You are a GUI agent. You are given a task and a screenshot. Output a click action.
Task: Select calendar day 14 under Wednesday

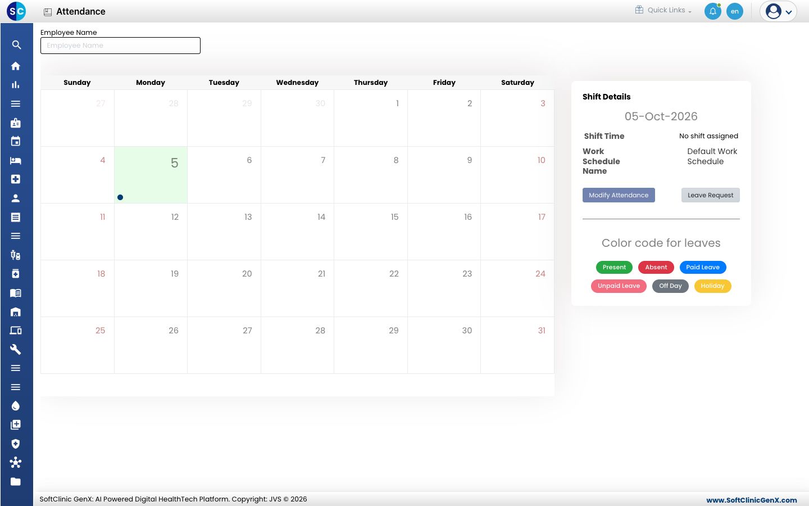pos(297,232)
